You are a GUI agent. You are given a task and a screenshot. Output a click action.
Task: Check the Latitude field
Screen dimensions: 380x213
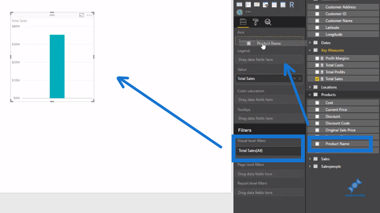[x=317, y=27]
